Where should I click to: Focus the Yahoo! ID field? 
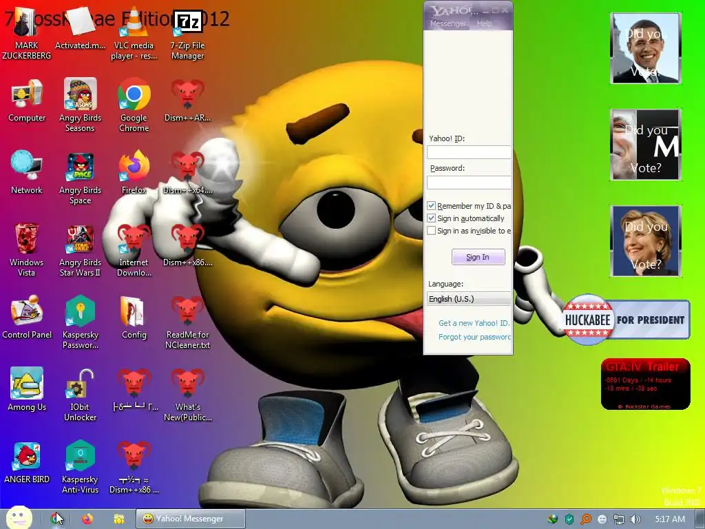tap(469, 152)
